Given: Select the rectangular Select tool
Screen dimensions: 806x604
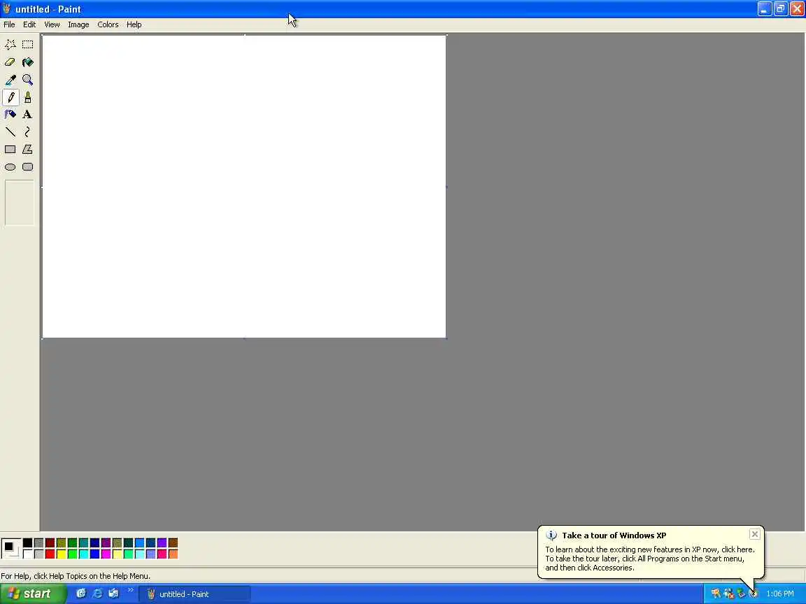Looking at the screenshot, I should coord(28,45).
